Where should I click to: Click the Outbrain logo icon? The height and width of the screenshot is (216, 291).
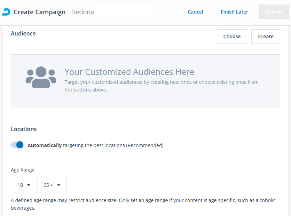pos(6,12)
